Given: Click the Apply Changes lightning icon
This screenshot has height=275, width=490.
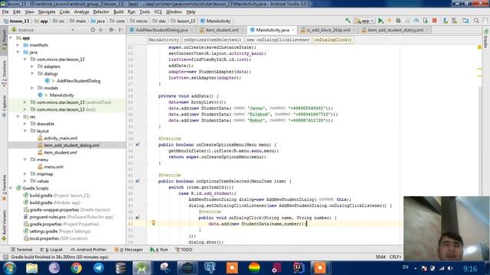Looking at the screenshot, I should [x=390, y=21].
